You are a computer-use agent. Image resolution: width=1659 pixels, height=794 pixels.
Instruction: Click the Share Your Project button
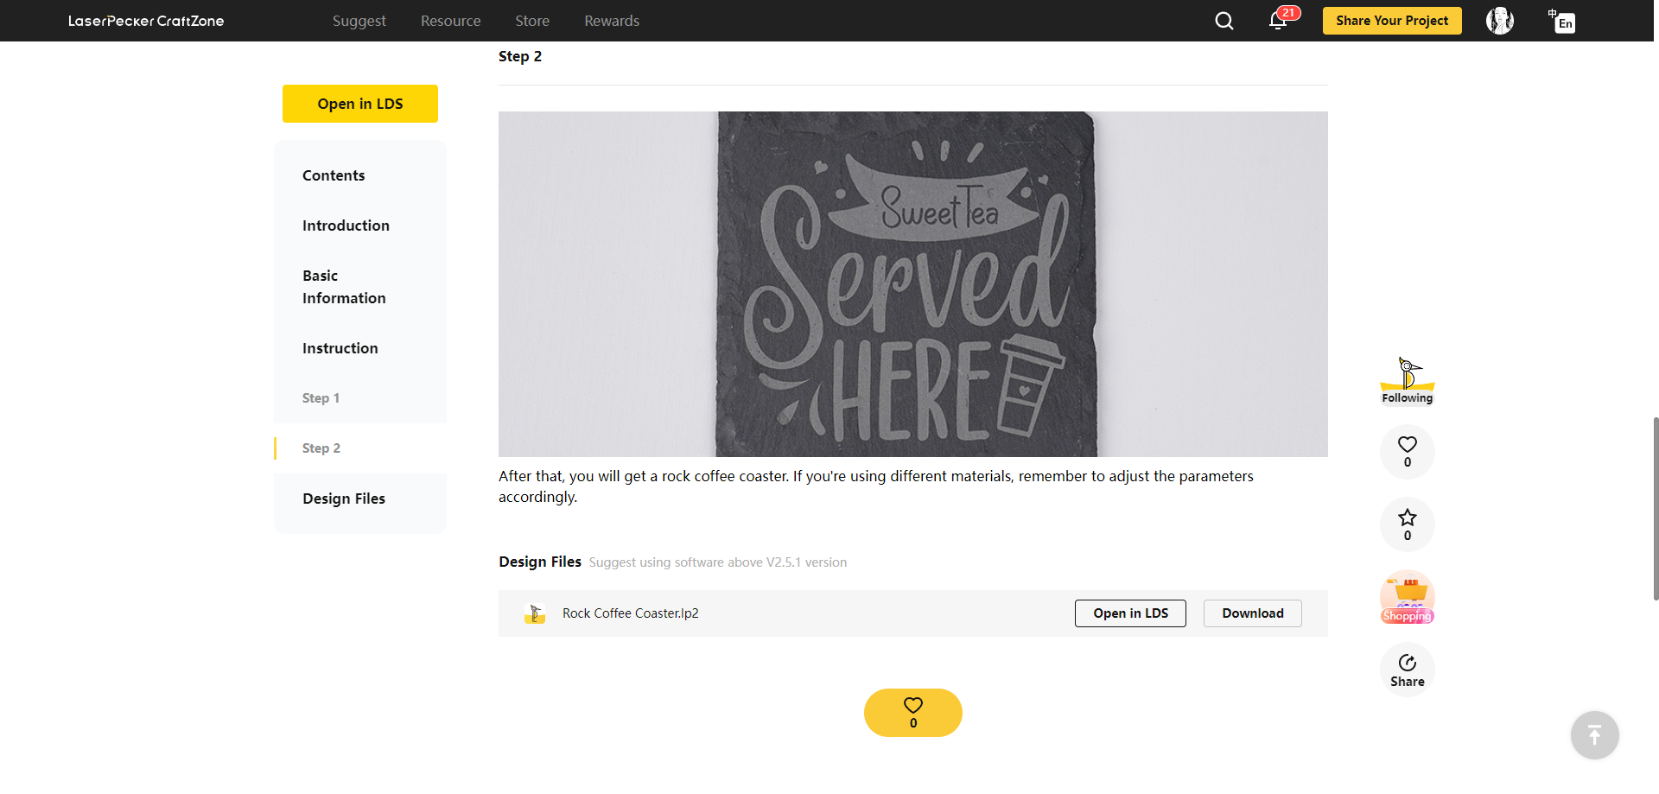pos(1392,21)
